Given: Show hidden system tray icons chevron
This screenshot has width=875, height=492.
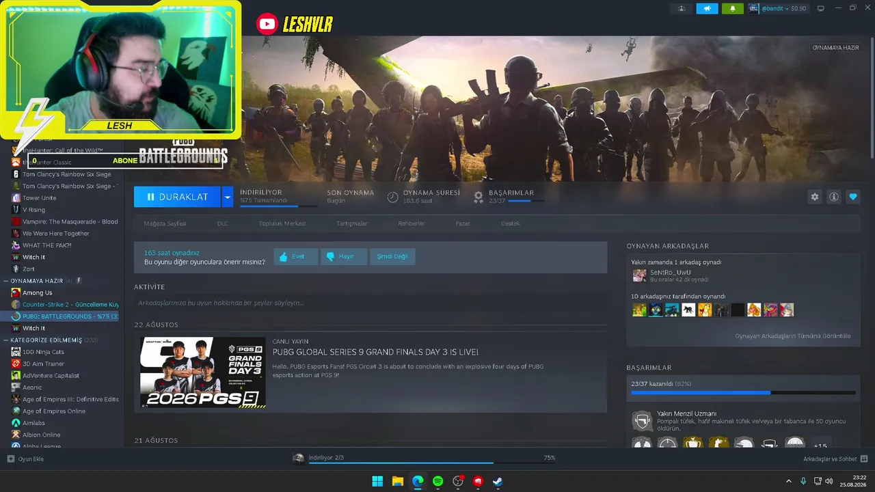Looking at the screenshot, I should coord(788,481).
